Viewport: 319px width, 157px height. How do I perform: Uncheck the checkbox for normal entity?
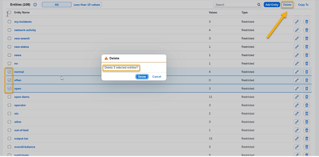click(9, 72)
